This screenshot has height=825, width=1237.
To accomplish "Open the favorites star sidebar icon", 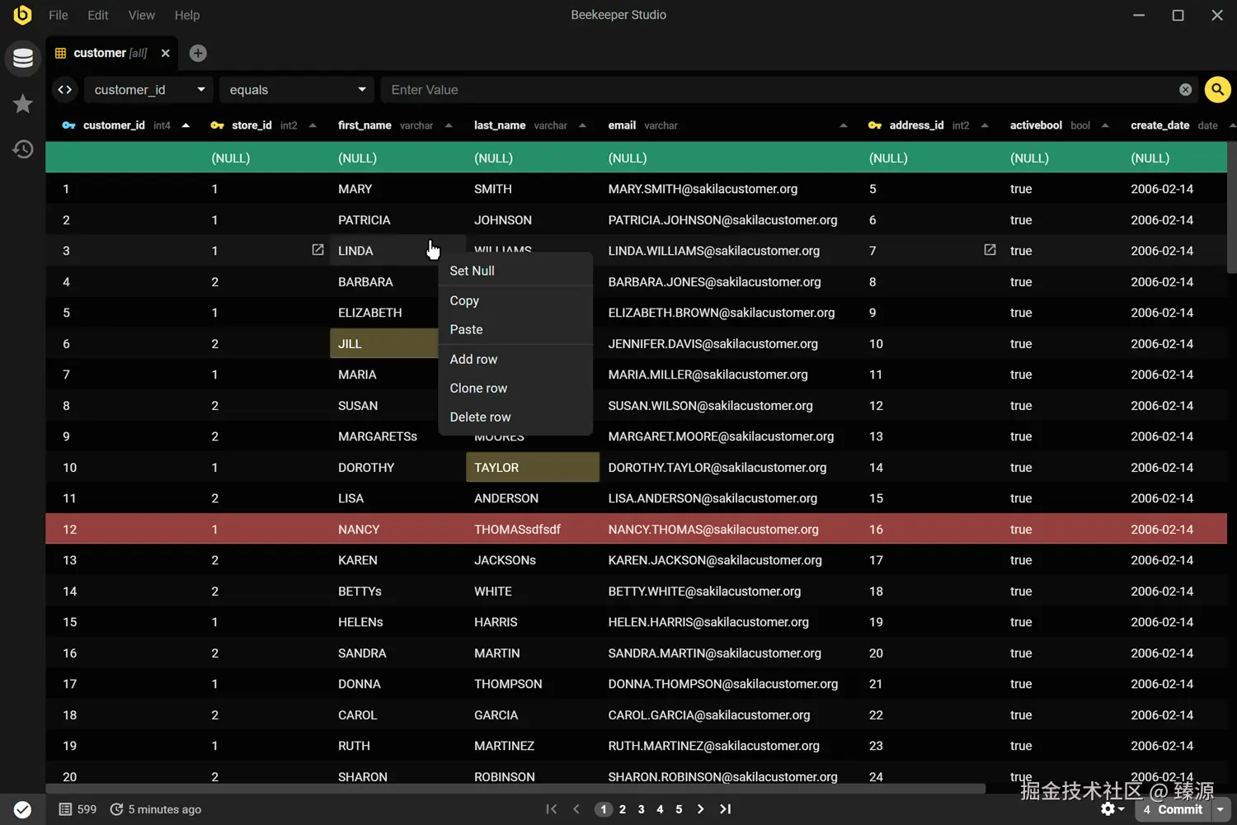I will (x=23, y=104).
